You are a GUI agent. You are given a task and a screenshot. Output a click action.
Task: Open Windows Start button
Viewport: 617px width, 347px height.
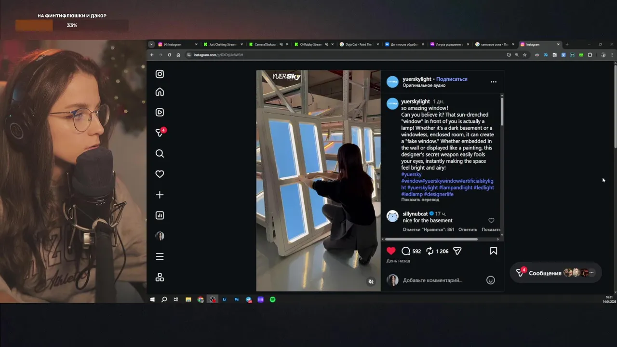(152, 299)
